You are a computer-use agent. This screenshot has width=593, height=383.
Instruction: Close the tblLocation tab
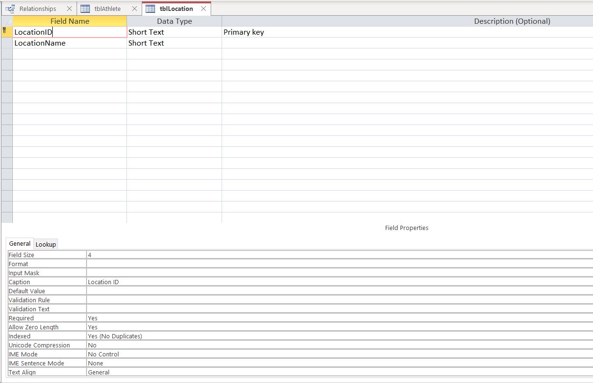[x=204, y=9]
